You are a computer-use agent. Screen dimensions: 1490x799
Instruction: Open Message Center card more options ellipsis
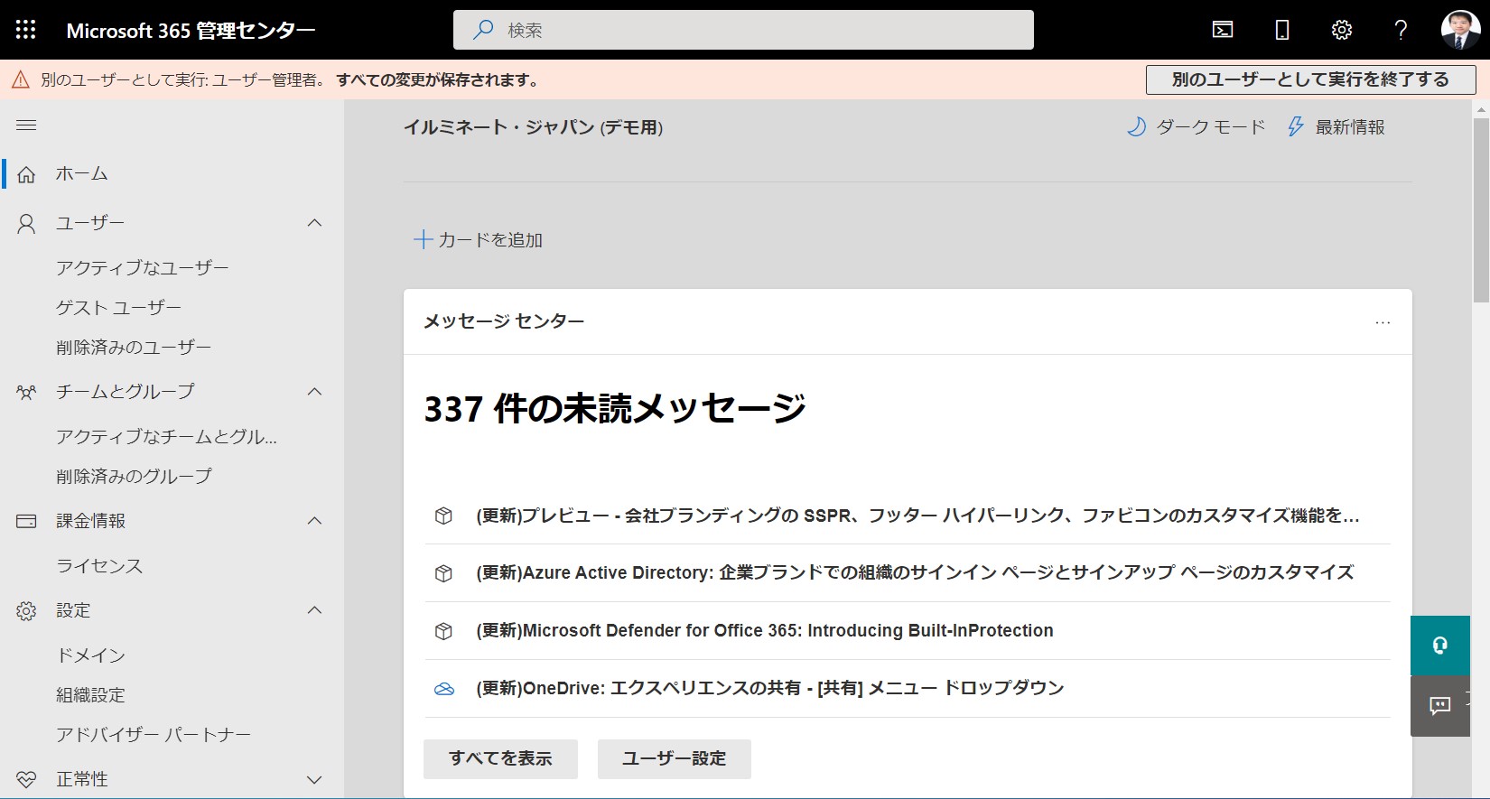pyautogui.click(x=1383, y=322)
